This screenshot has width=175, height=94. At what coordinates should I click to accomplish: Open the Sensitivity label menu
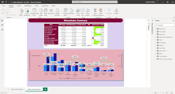click(109, 12)
